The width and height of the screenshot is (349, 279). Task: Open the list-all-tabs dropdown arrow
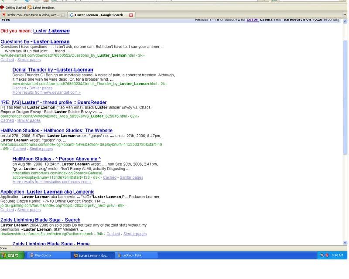pos(345,15)
